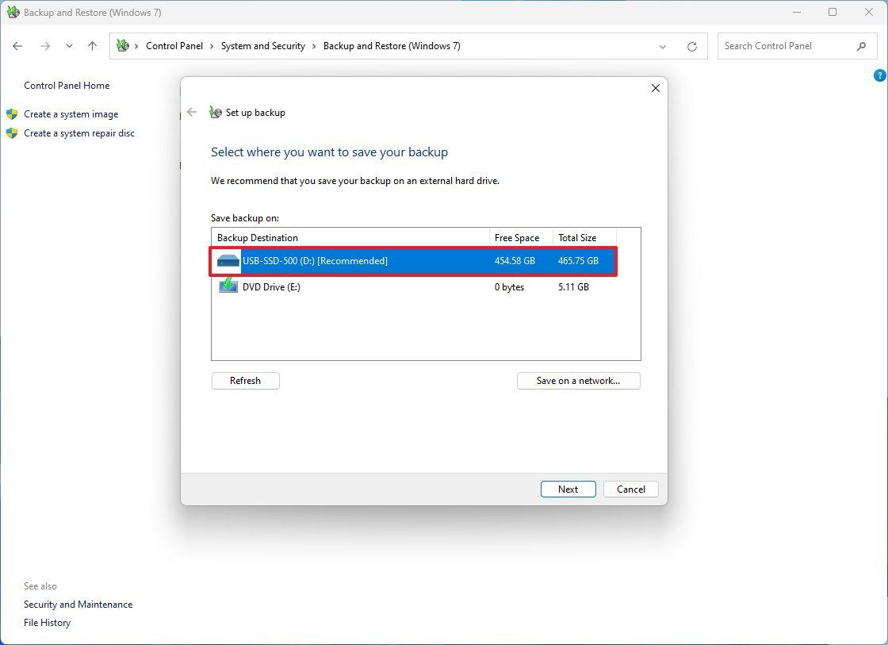Go back using the wizard's back arrow
Image resolution: width=888 pixels, height=645 pixels.
click(192, 112)
